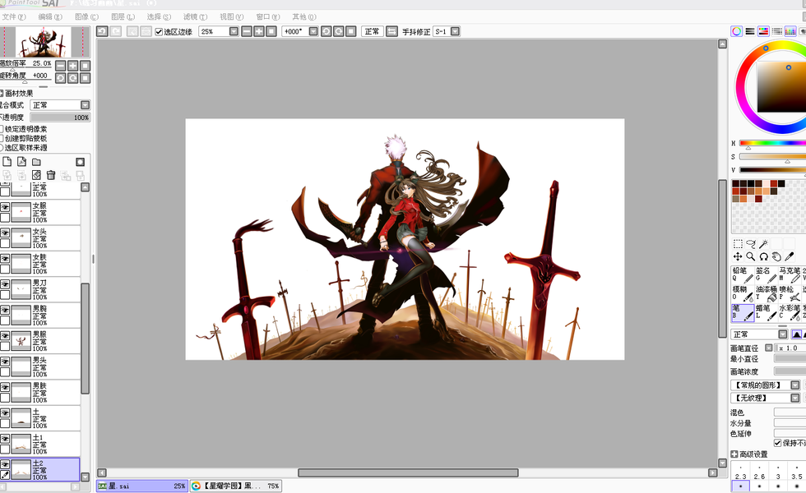Screen dimensions: 806x493
Task: Expand the 高级设置 section
Action: click(734, 454)
